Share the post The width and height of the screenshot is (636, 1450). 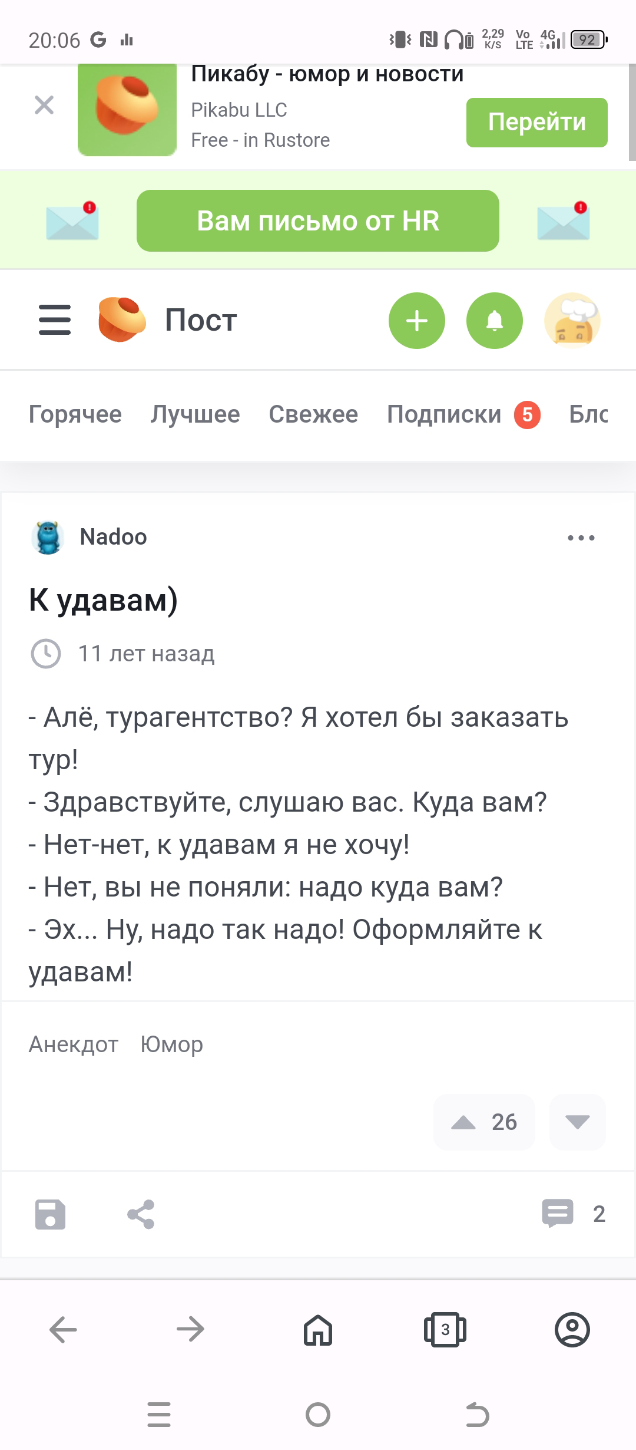coord(141,1214)
